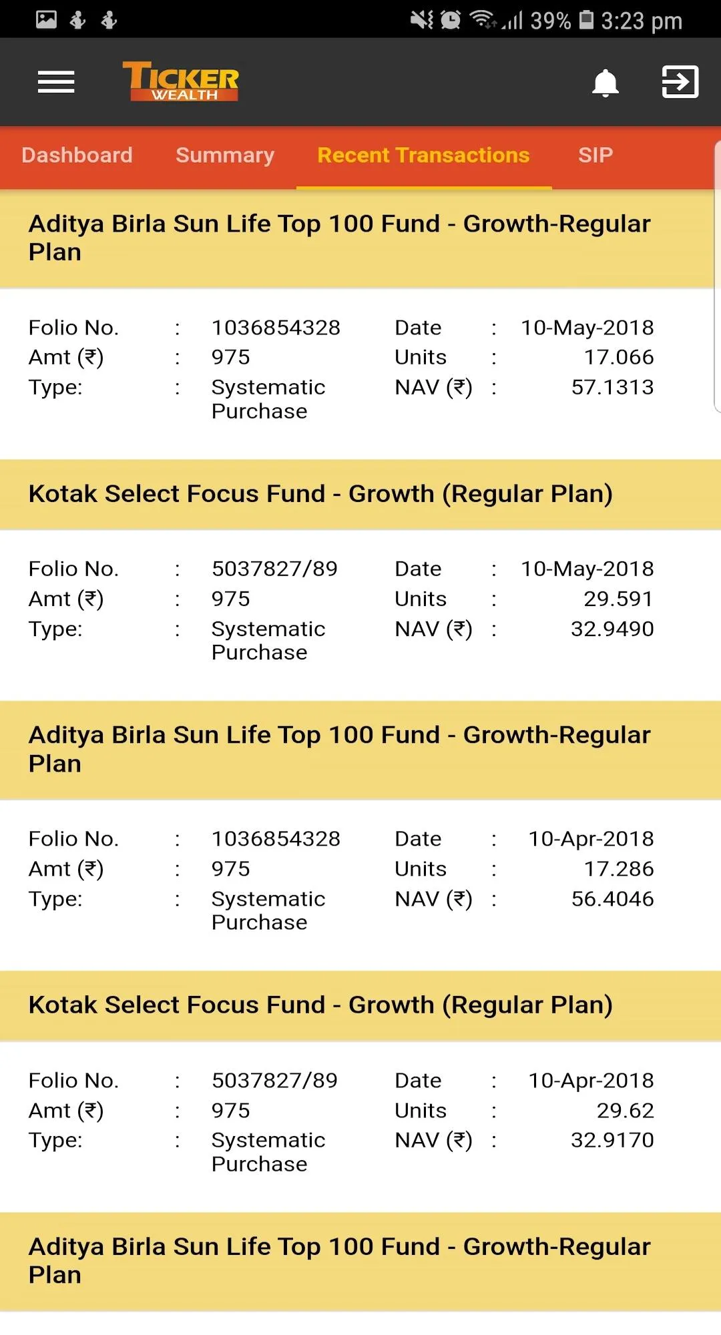The height and width of the screenshot is (1335, 721).
Task: Tap the alarm icon in status bar
Action: pos(451,20)
